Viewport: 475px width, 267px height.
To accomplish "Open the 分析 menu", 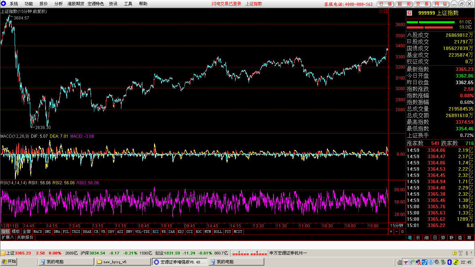I will (59, 4).
